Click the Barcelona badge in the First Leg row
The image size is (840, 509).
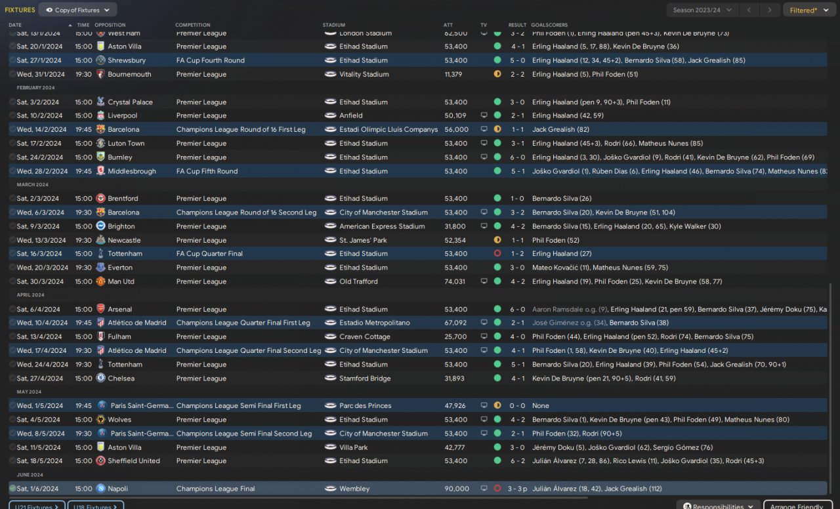100,130
